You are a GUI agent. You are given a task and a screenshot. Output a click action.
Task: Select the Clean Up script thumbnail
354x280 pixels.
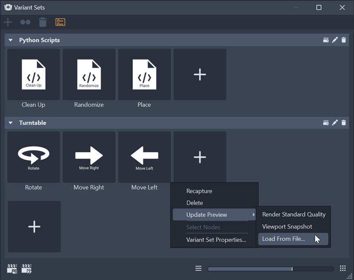(33, 74)
